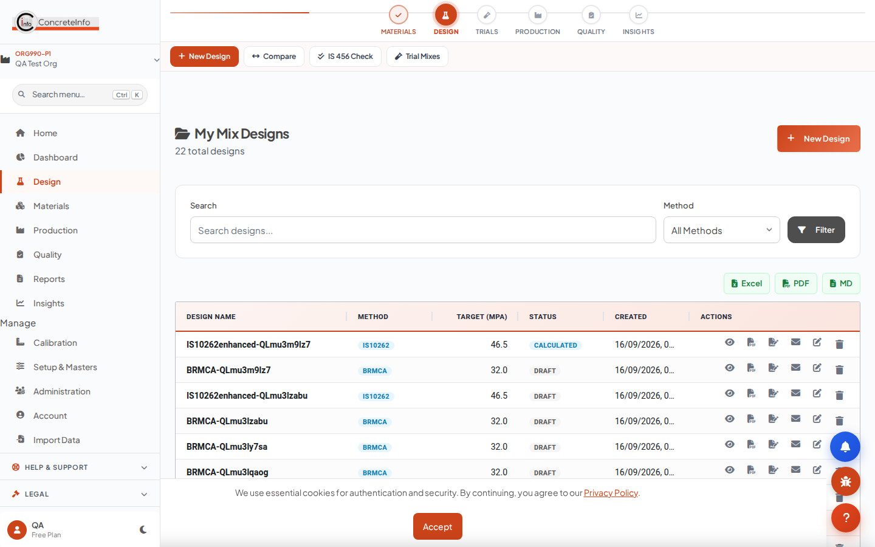875x547 pixels.
Task: Delete the BRMCA-QLmu3lzabu design
Action: point(839,421)
